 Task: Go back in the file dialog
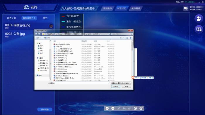pos(36,34)
